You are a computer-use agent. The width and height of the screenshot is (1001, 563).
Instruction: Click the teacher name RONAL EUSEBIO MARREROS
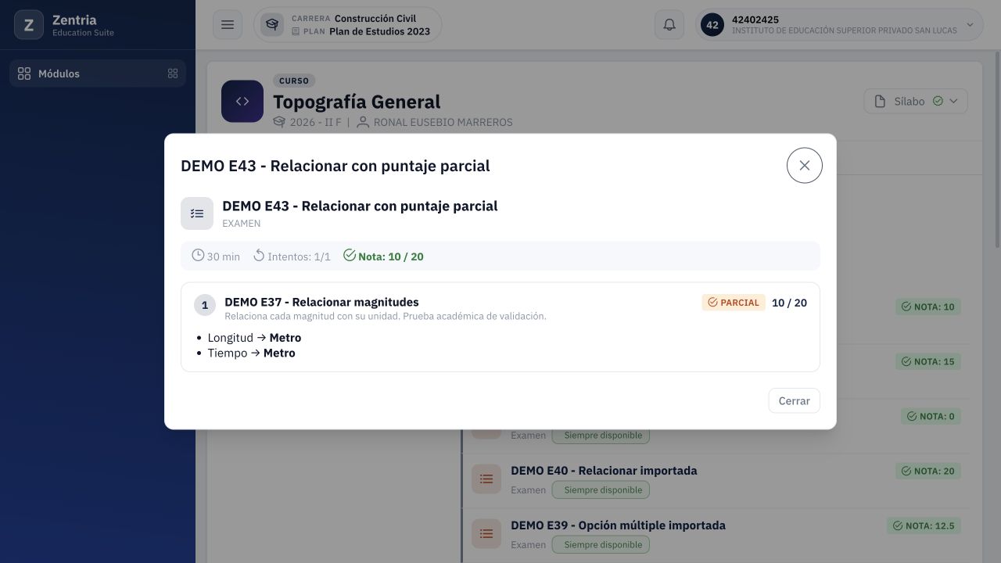click(443, 122)
